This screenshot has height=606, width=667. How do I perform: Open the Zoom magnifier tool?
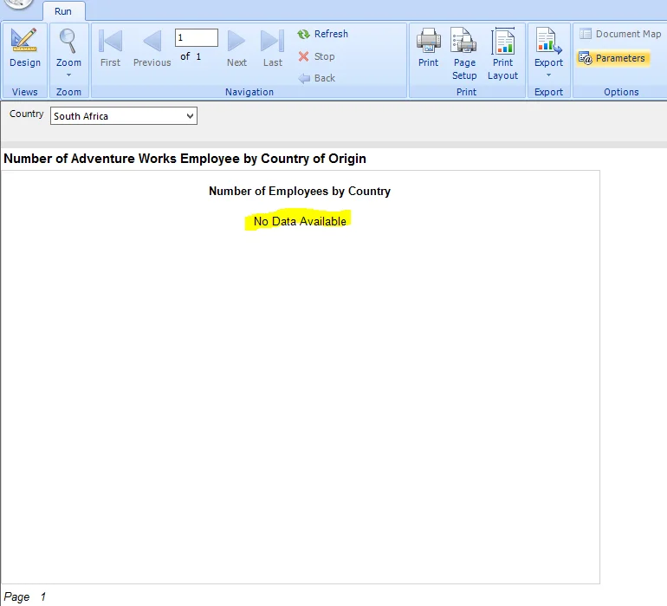click(x=68, y=48)
